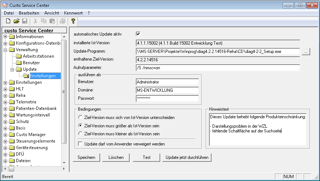The height and width of the screenshot is (181, 320).
Task: Collapse the Verwaltung tree node
Action: point(5,50)
